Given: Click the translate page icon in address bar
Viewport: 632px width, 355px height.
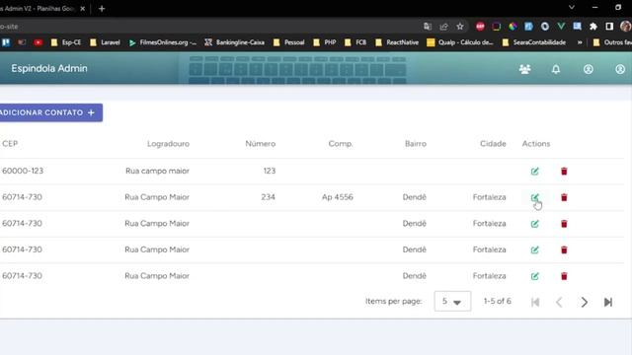Looking at the screenshot, I should (x=428, y=27).
